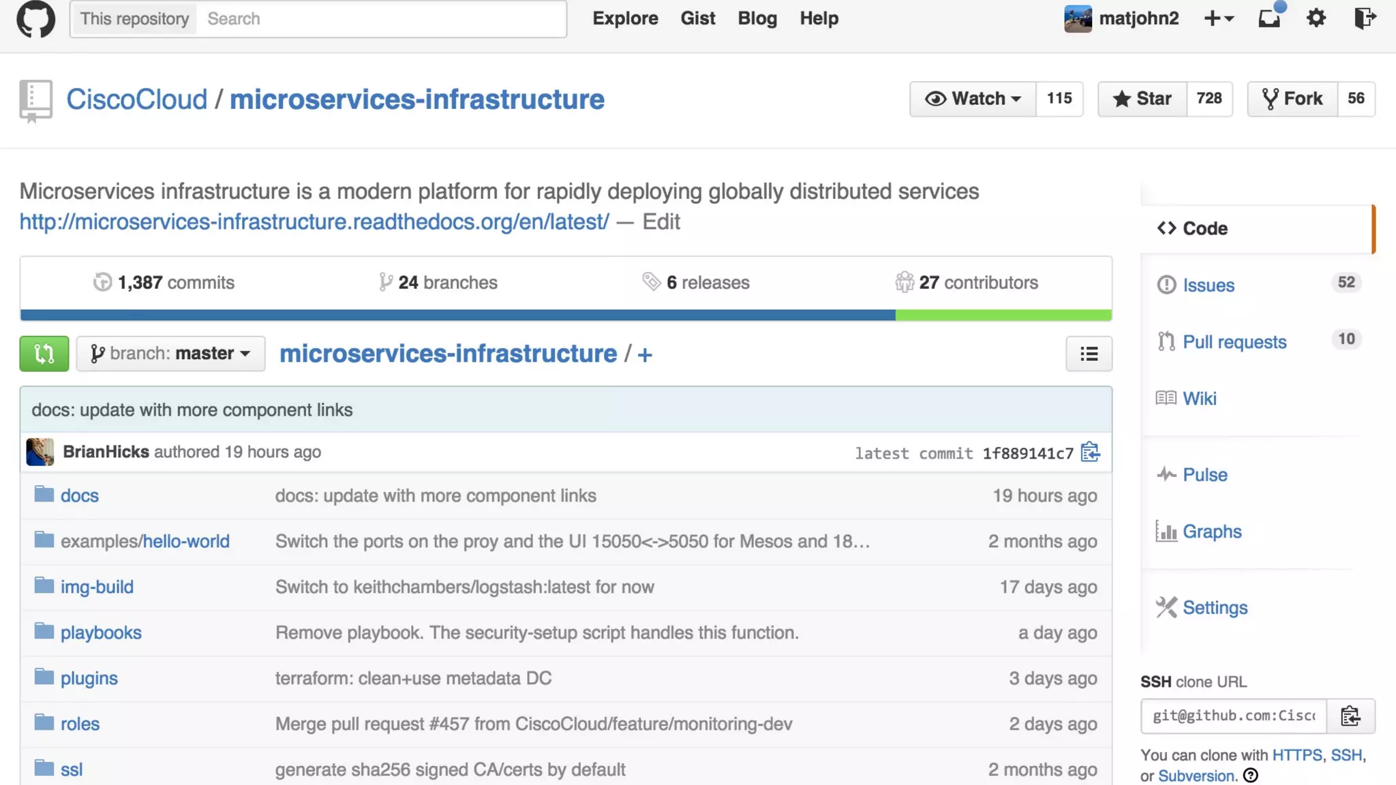Focus the repository search field

pyautogui.click(x=382, y=19)
